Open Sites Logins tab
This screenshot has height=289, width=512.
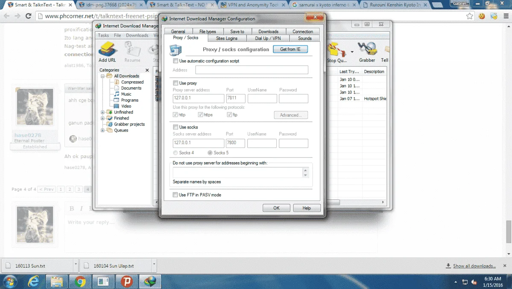click(x=227, y=38)
